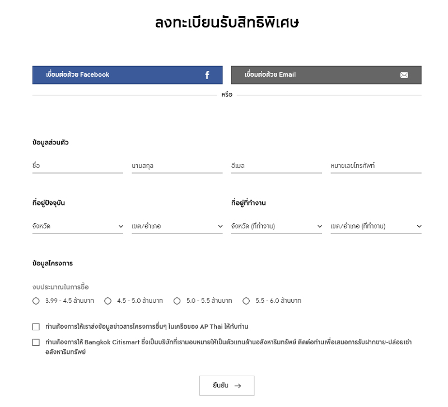Select the 3.99 - 4.5 ล้านบาท budget option

point(36,301)
